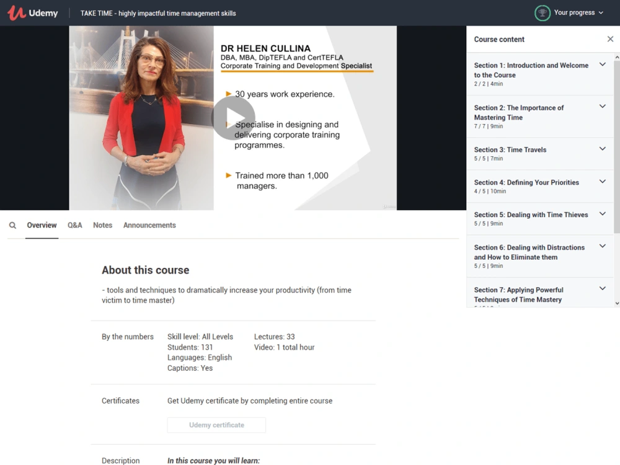The height and width of the screenshot is (465, 620).
Task: Click the 'In this course you will learn:' text
Action: [x=213, y=461]
